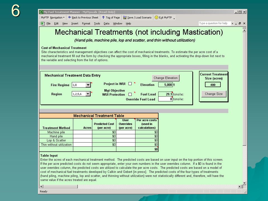Click the Override Fuel Load field

click(x=165, y=99)
